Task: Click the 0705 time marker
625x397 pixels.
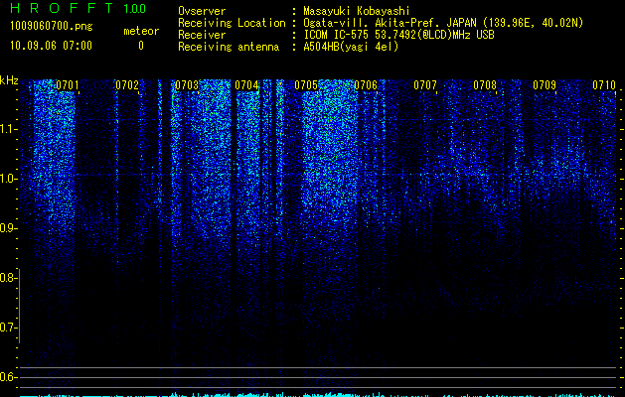Action: [x=306, y=85]
